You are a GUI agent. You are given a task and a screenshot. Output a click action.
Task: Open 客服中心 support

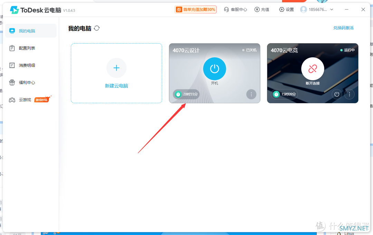pyautogui.click(x=236, y=10)
